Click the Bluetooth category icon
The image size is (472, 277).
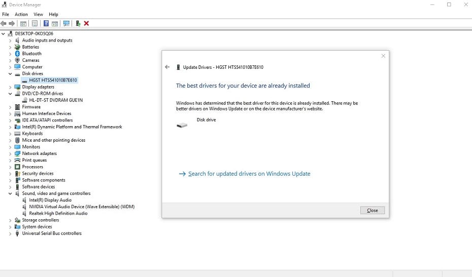point(17,54)
